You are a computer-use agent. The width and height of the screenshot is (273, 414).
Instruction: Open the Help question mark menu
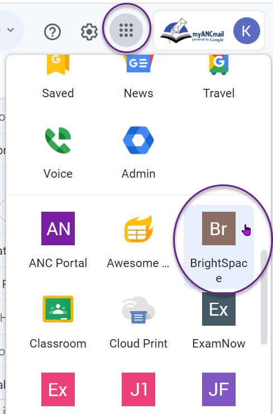point(52,32)
